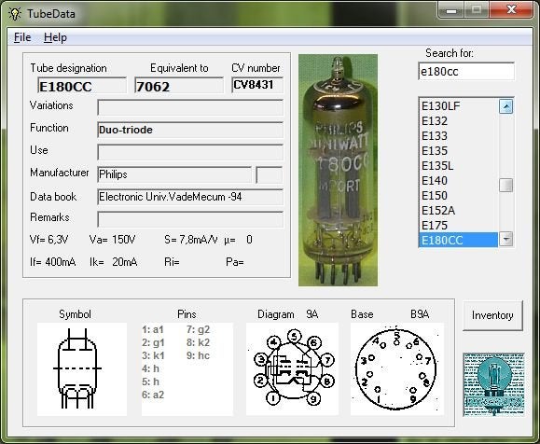Click the Search for input field
The width and height of the screenshot is (540, 444).
coord(466,71)
